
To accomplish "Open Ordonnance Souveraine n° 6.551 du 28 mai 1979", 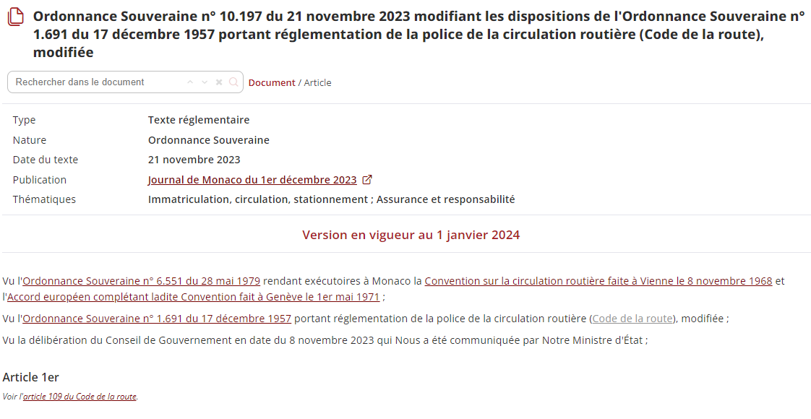I will (141, 281).
